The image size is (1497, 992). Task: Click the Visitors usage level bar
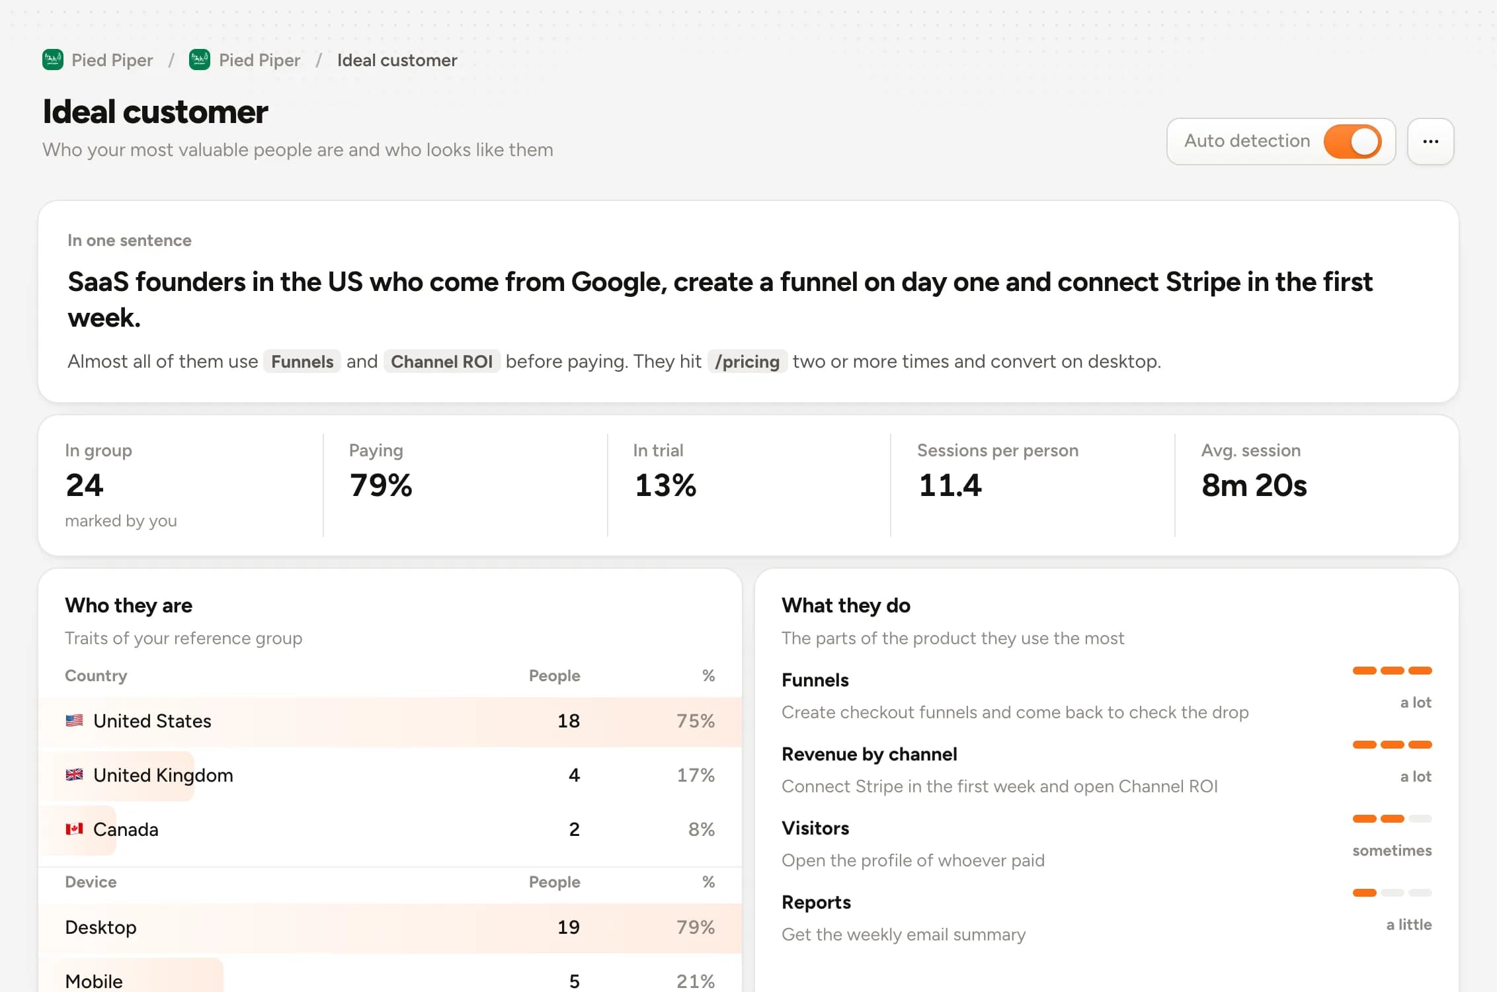point(1392,819)
